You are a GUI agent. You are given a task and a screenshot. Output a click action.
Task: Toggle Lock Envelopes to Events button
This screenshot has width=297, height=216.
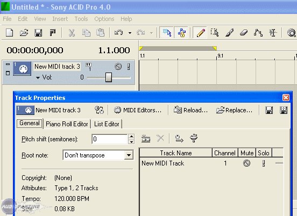(x=181, y=33)
